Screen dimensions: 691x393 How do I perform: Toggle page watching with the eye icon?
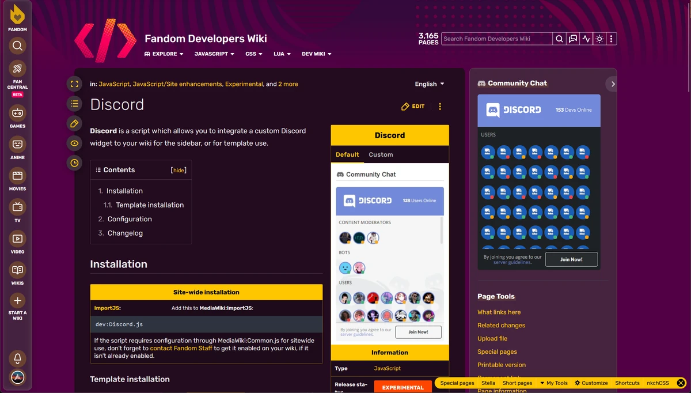74,143
